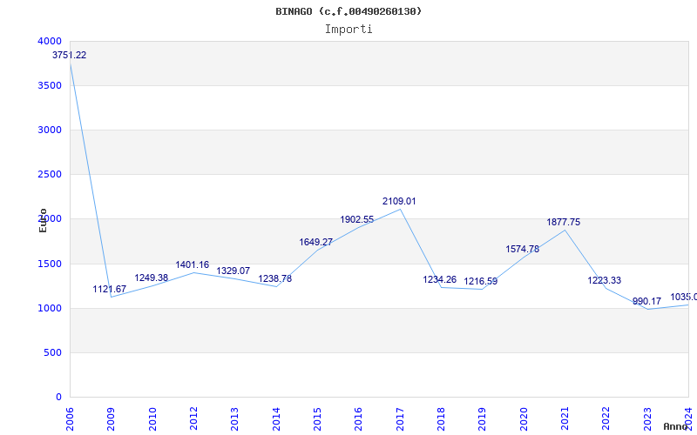
Task: Click the y-axis tick label 3000
Action: [50, 130]
